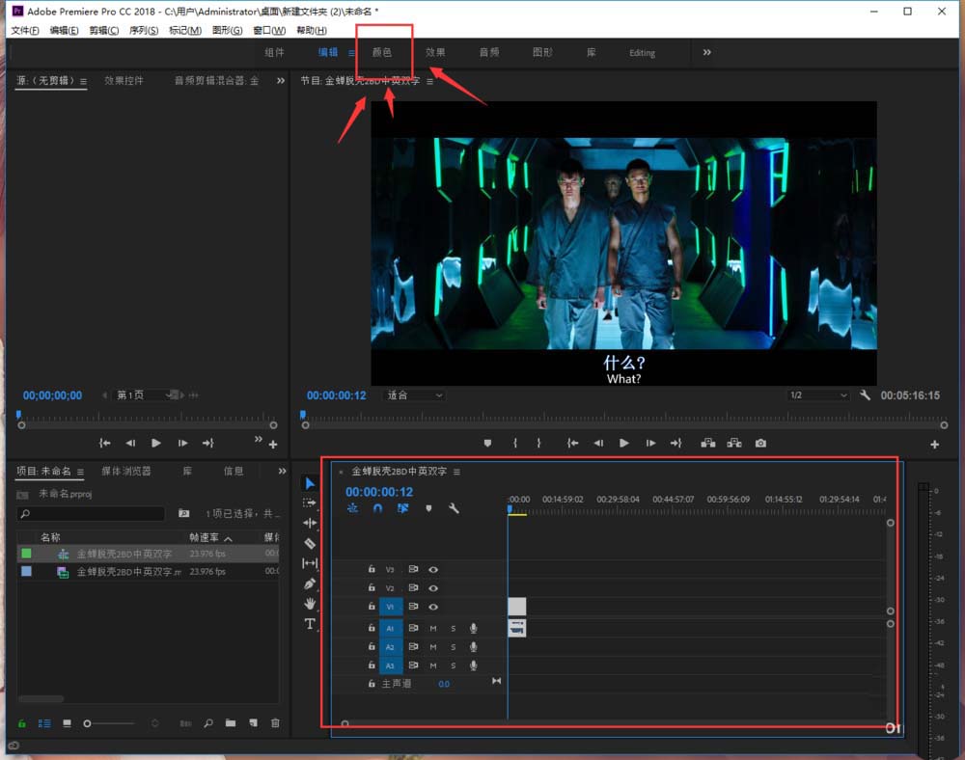Toggle the snap magnet in timeline

[x=378, y=508]
